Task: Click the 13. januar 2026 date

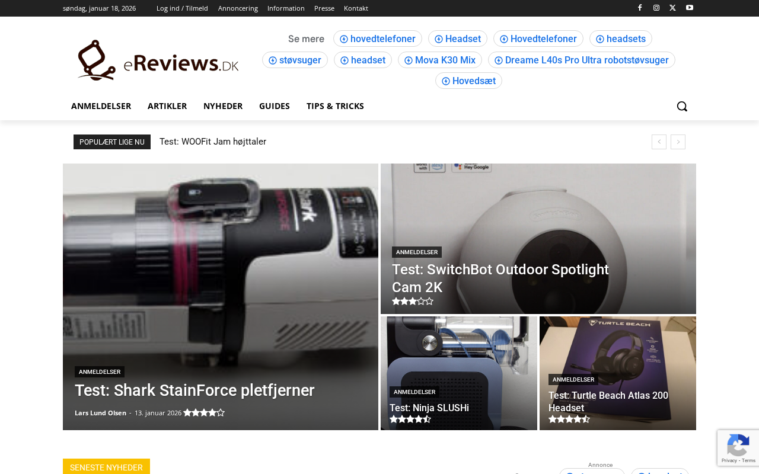Action: 158,413
